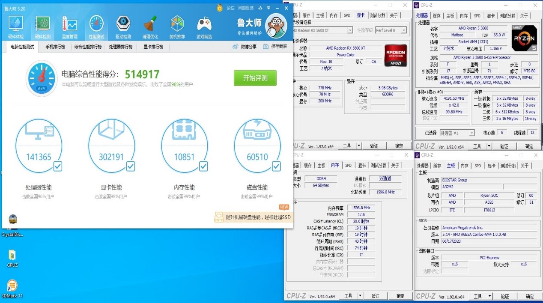This screenshot has width=543, height=303.
Task: Click the green 开始评测 button
Action: click(255, 78)
